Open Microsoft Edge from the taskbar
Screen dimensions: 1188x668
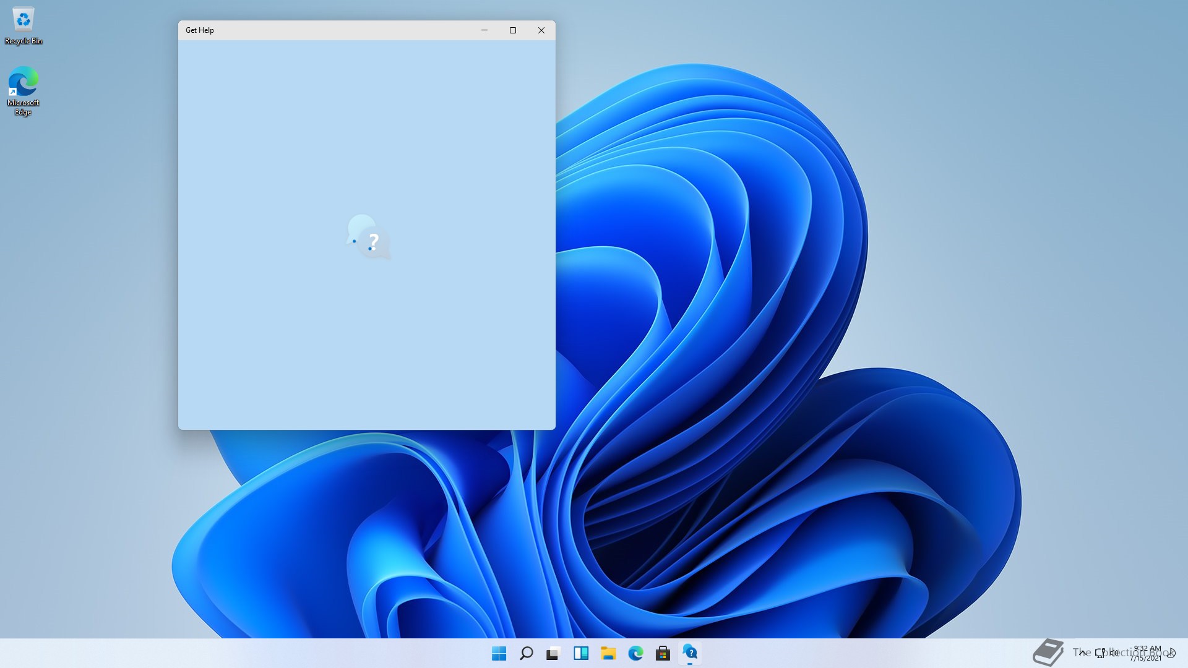(635, 653)
